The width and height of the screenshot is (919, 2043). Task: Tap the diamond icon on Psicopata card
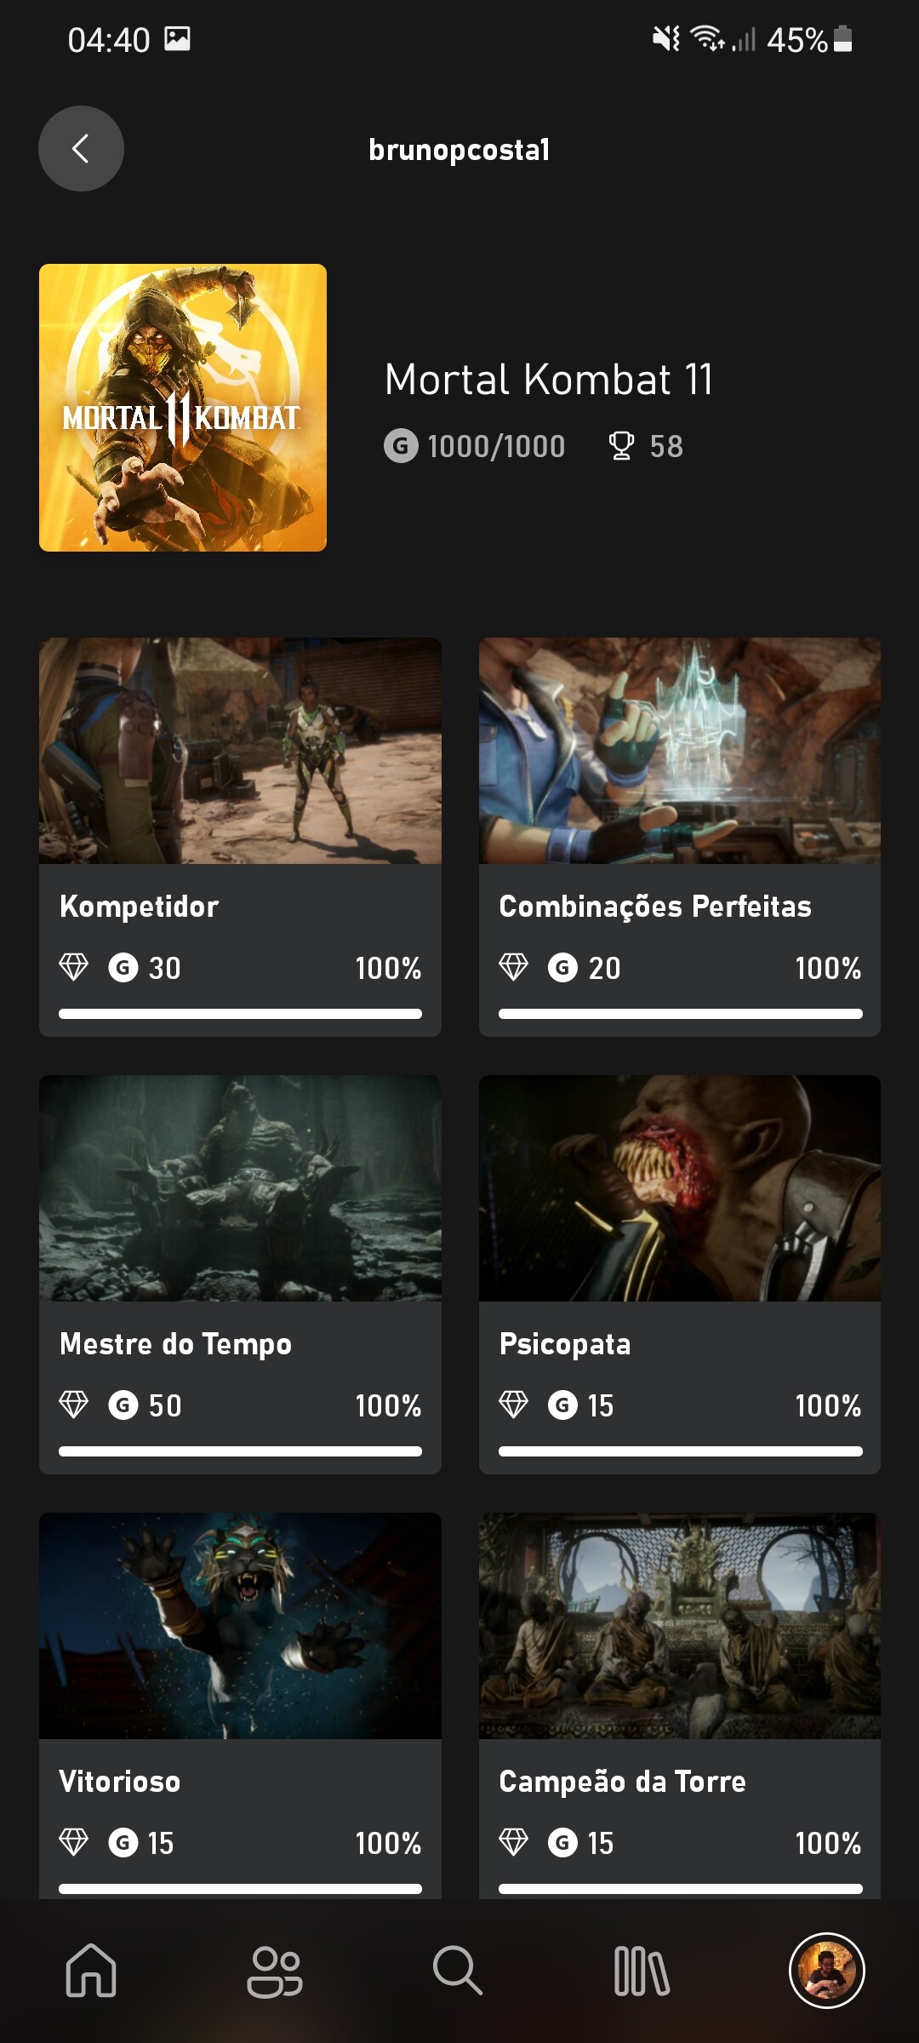pyautogui.click(x=514, y=1405)
